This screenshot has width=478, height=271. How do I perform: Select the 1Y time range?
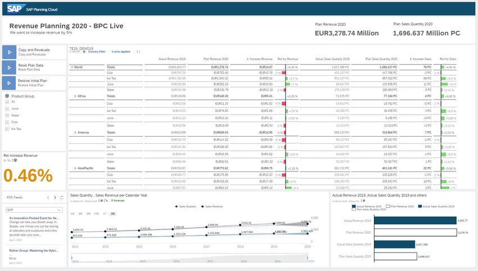105,214
